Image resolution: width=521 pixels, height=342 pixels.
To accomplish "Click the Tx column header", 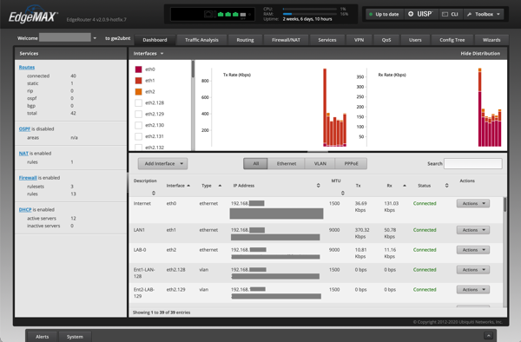I will [x=358, y=186].
